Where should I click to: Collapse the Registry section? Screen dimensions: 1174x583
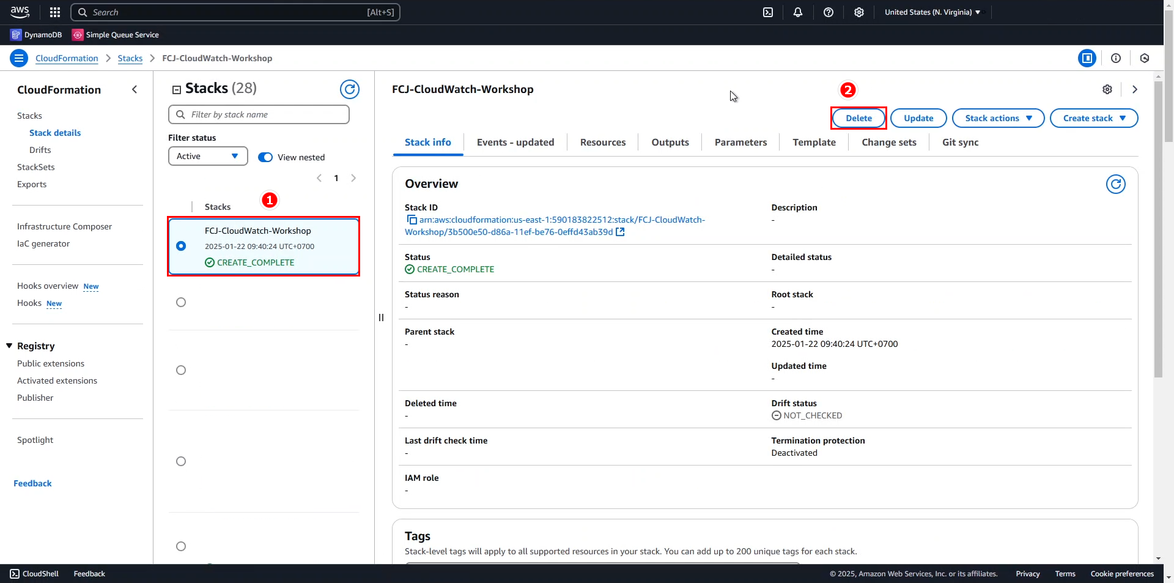coord(9,346)
